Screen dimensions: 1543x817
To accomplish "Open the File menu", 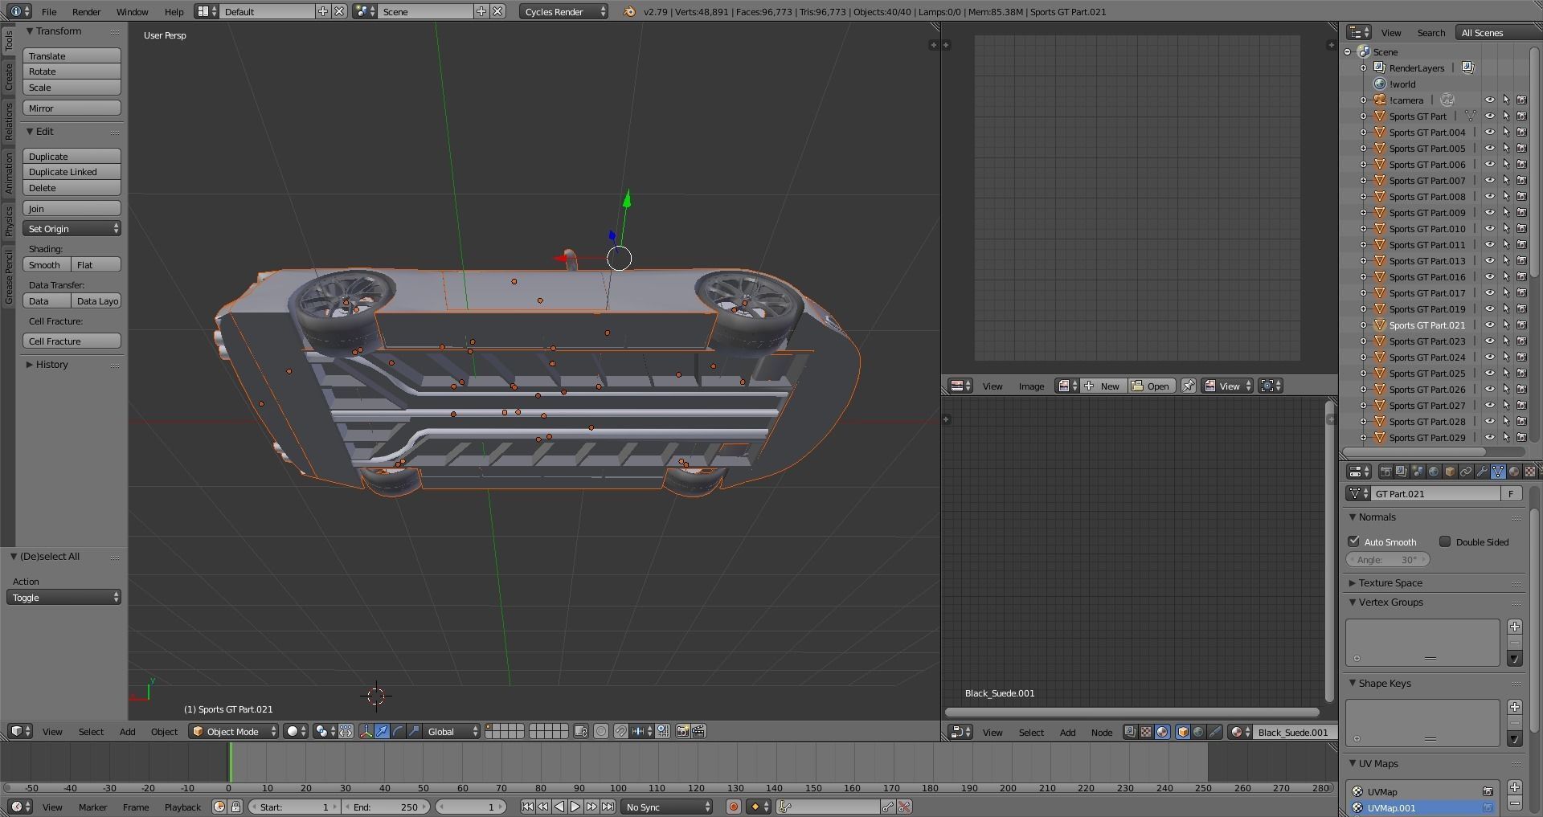I will point(49,12).
